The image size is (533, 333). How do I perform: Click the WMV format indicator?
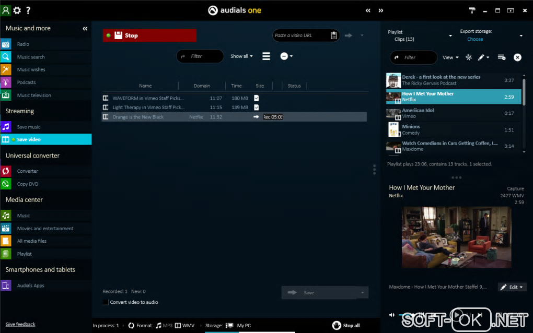[x=185, y=326]
